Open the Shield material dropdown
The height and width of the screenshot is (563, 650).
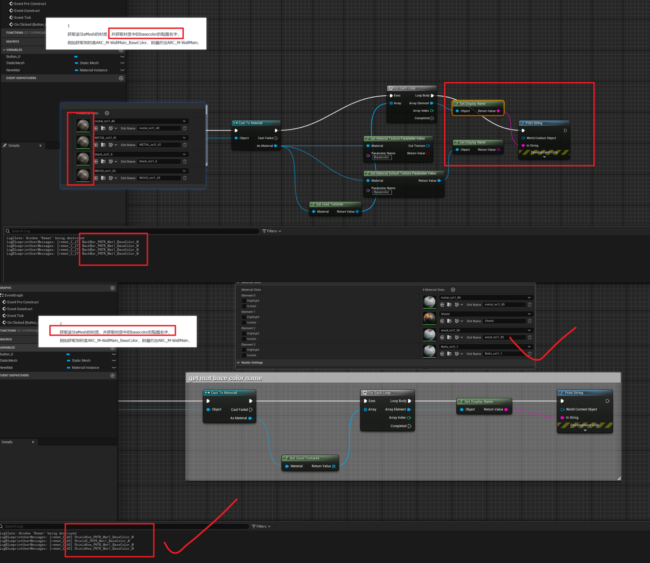pyautogui.click(x=529, y=314)
